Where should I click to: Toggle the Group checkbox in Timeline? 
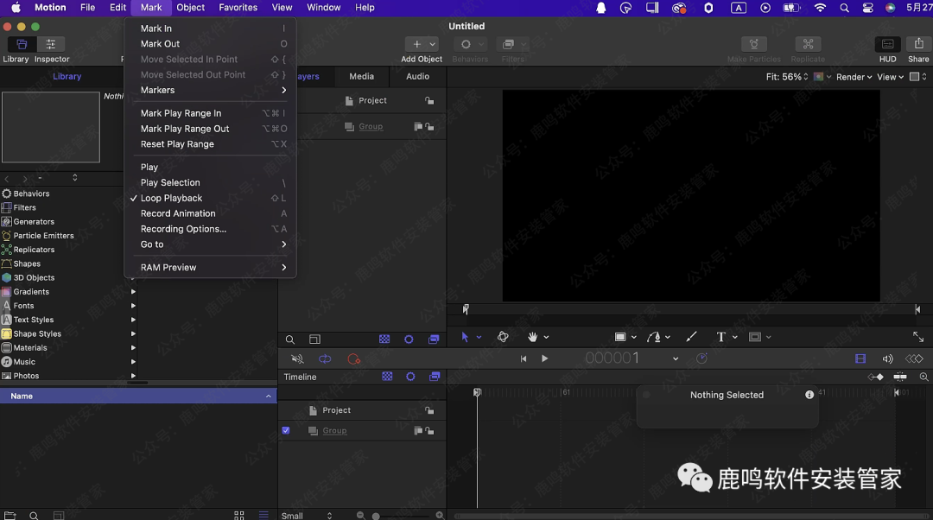click(x=286, y=430)
